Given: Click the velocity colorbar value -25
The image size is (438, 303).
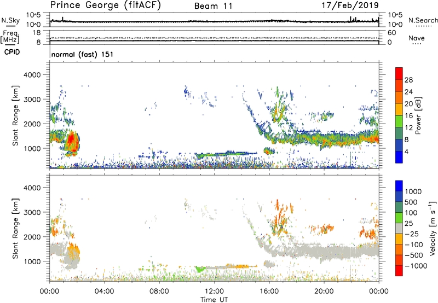Looking at the screenshot, I should coord(412,234).
